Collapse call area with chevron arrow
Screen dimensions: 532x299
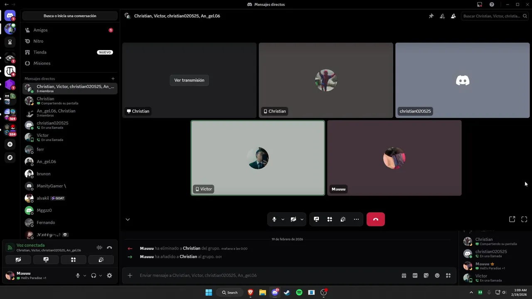point(128,219)
